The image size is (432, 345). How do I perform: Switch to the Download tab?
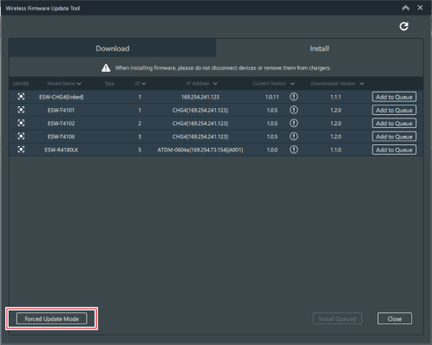click(112, 48)
